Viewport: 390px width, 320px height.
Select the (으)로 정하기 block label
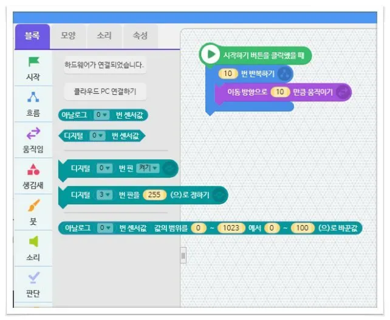190,195
